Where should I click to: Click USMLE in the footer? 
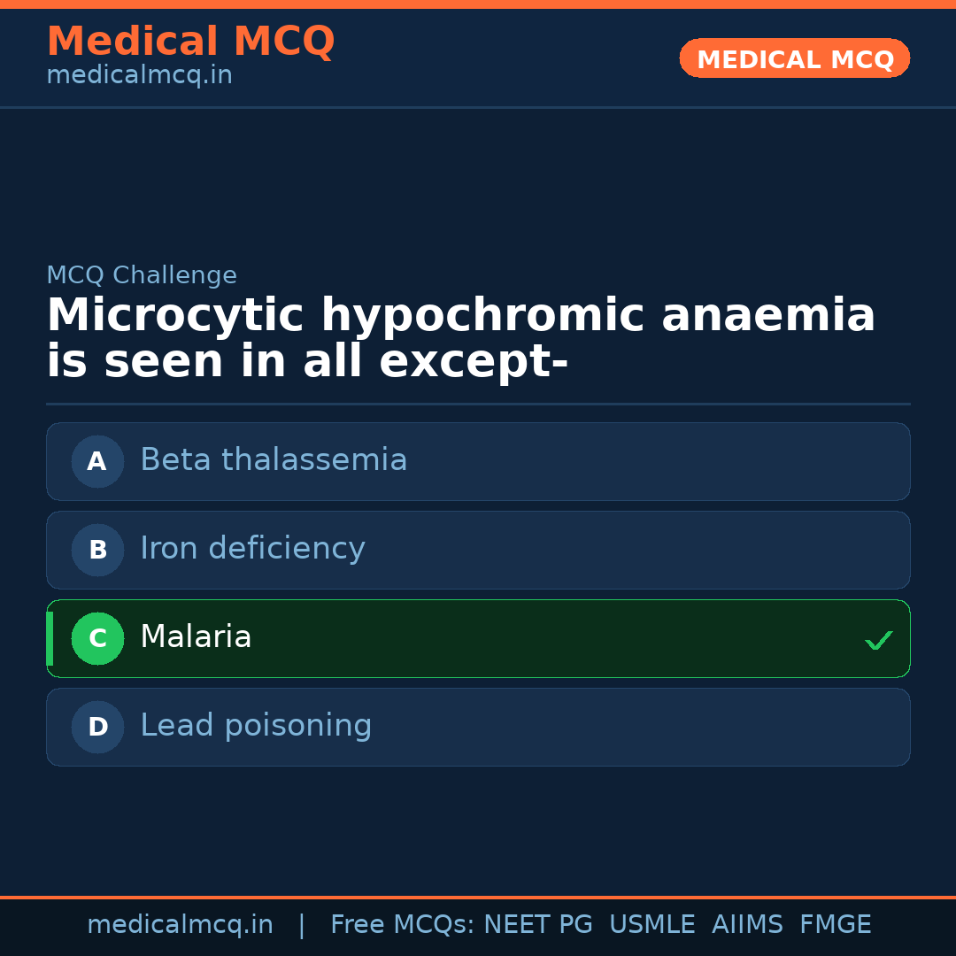coord(651,925)
